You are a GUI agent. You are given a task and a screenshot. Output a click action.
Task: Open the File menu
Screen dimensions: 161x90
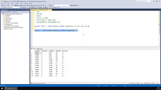tap(2, 3)
